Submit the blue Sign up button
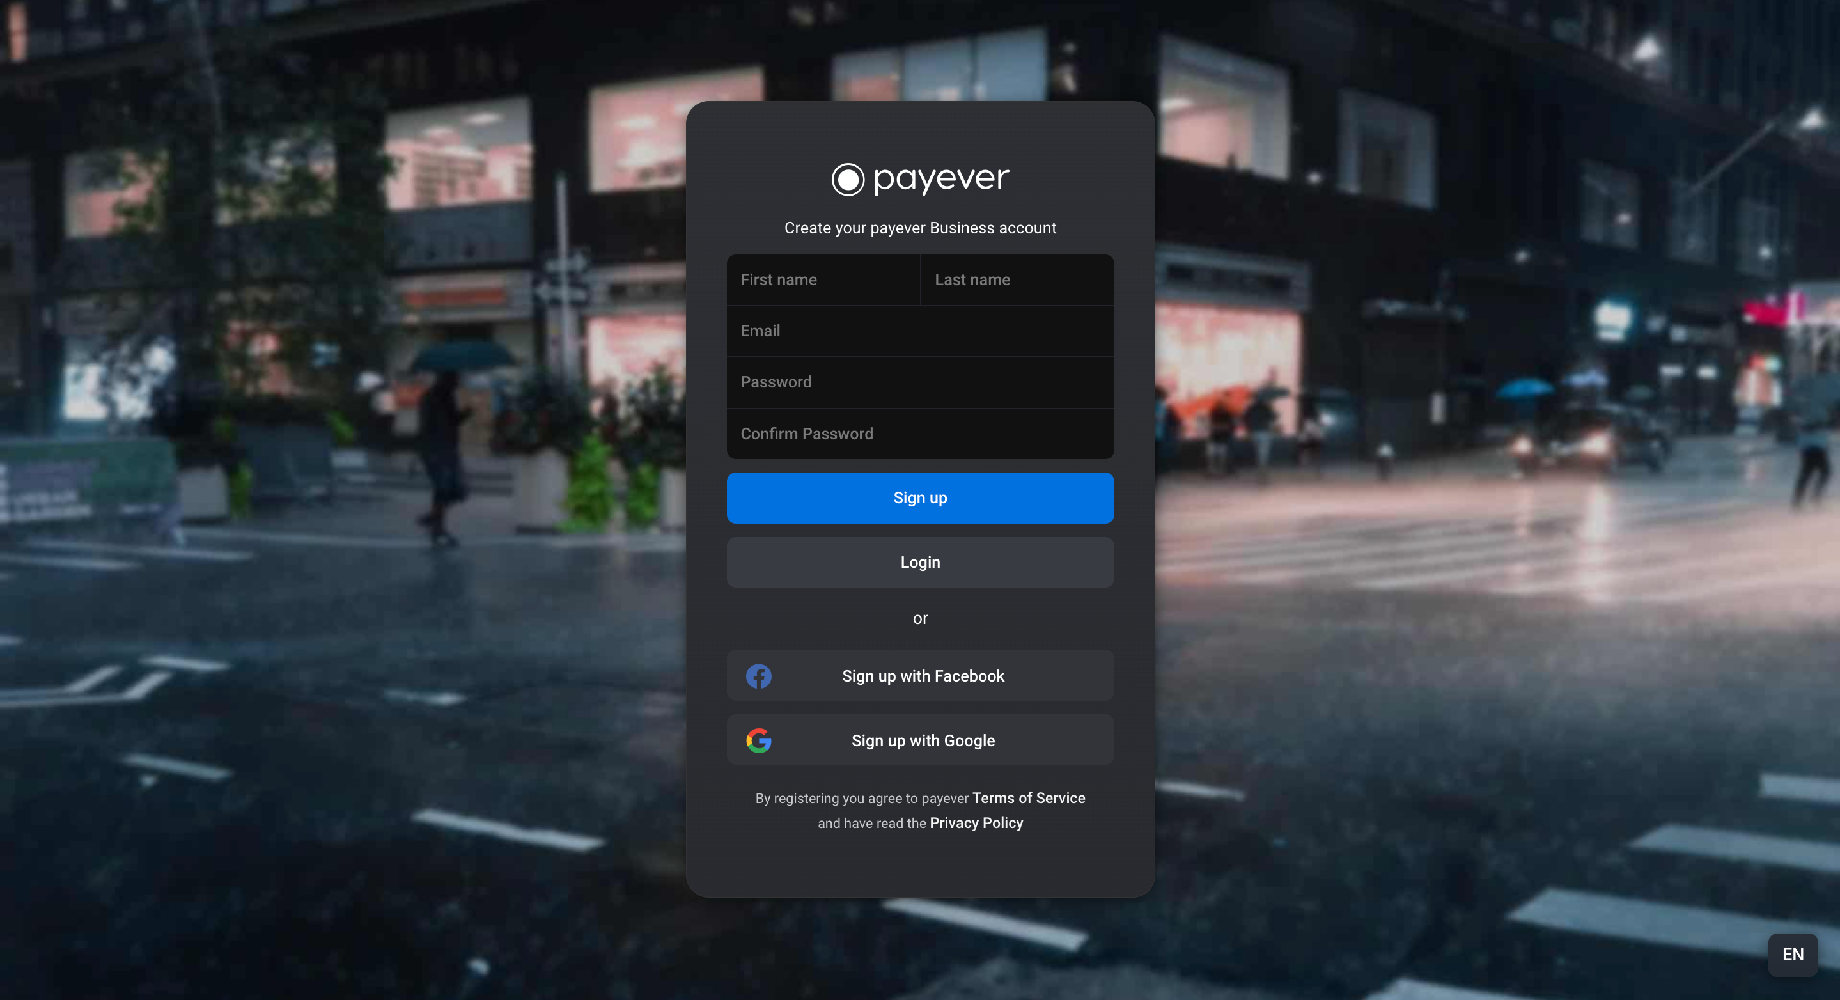1840x1000 pixels. pyautogui.click(x=920, y=498)
